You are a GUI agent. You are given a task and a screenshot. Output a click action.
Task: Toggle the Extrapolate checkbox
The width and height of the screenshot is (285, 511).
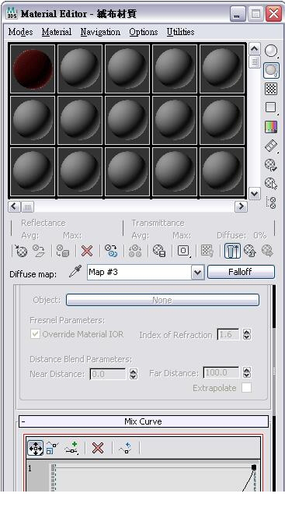(246, 388)
